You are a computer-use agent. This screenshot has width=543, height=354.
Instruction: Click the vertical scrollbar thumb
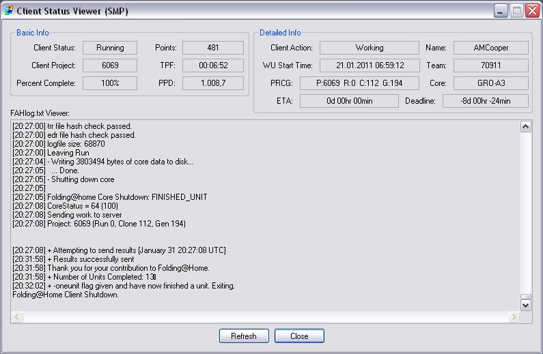[x=525, y=297]
